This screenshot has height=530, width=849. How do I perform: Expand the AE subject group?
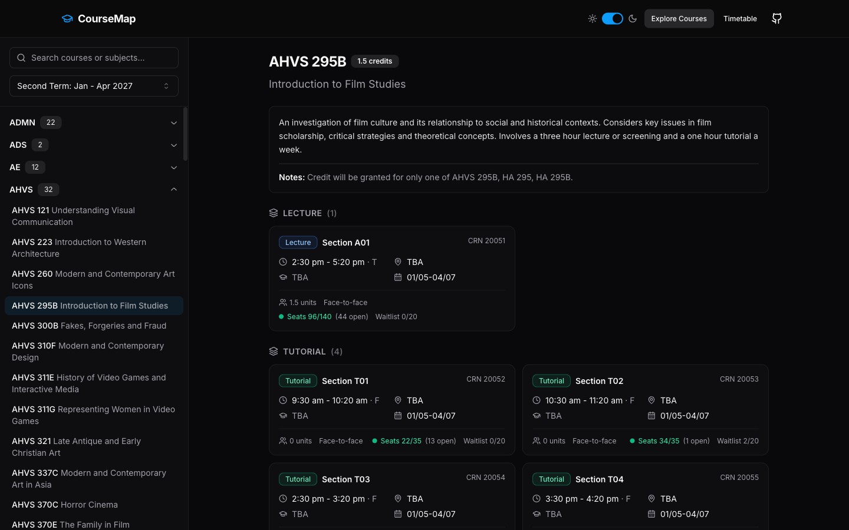94,167
